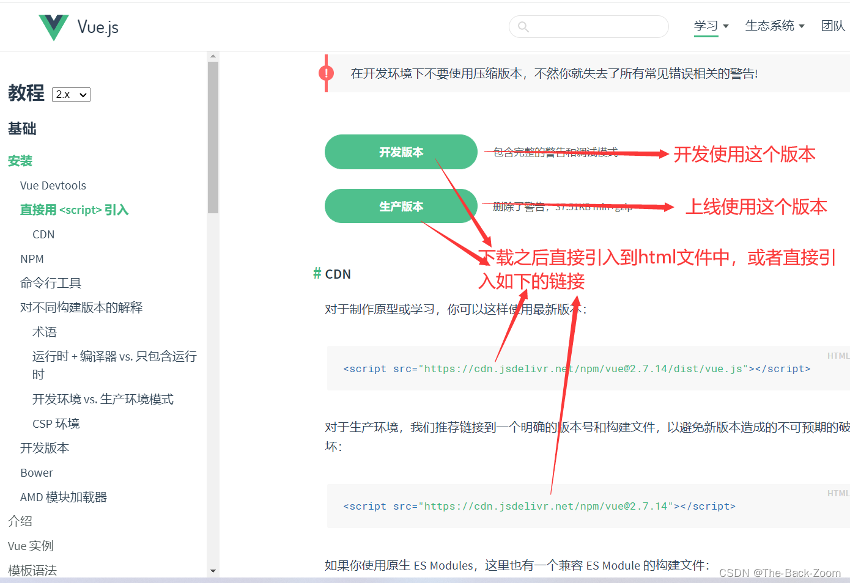Click the vue@2.7.14 production script code line
The height and width of the screenshot is (583, 850).
(539, 506)
